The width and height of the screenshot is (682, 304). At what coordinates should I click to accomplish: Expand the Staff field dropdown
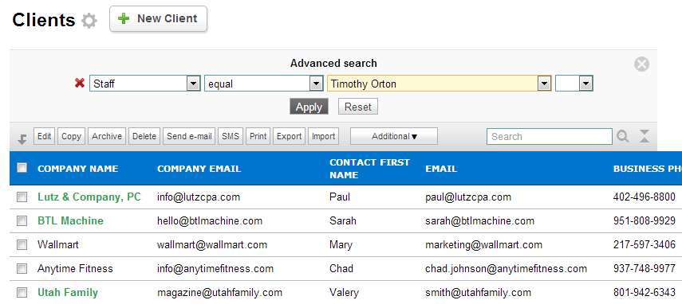click(x=193, y=84)
